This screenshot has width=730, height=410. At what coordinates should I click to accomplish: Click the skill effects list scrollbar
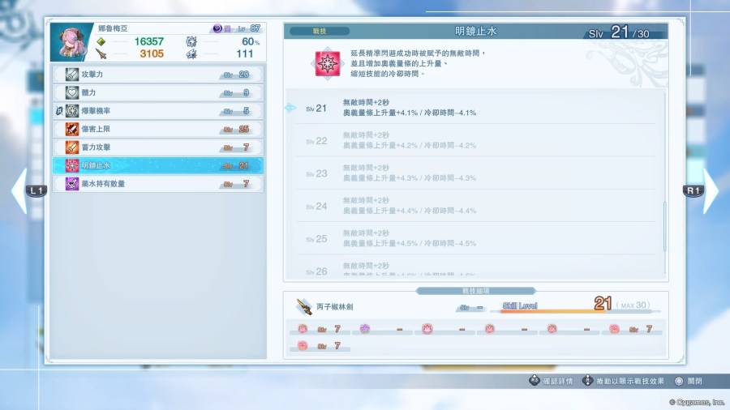point(664,227)
